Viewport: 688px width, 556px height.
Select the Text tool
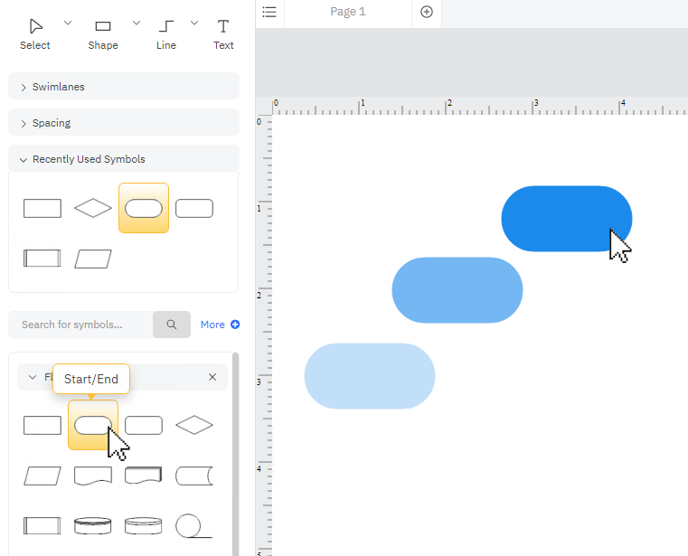(x=223, y=33)
